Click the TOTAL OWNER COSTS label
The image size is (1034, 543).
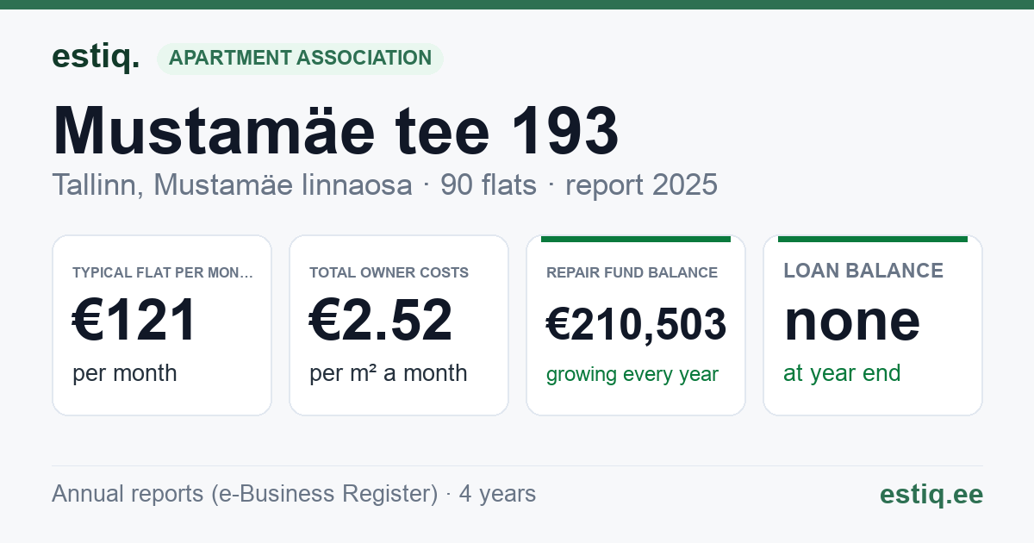pos(389,273)
